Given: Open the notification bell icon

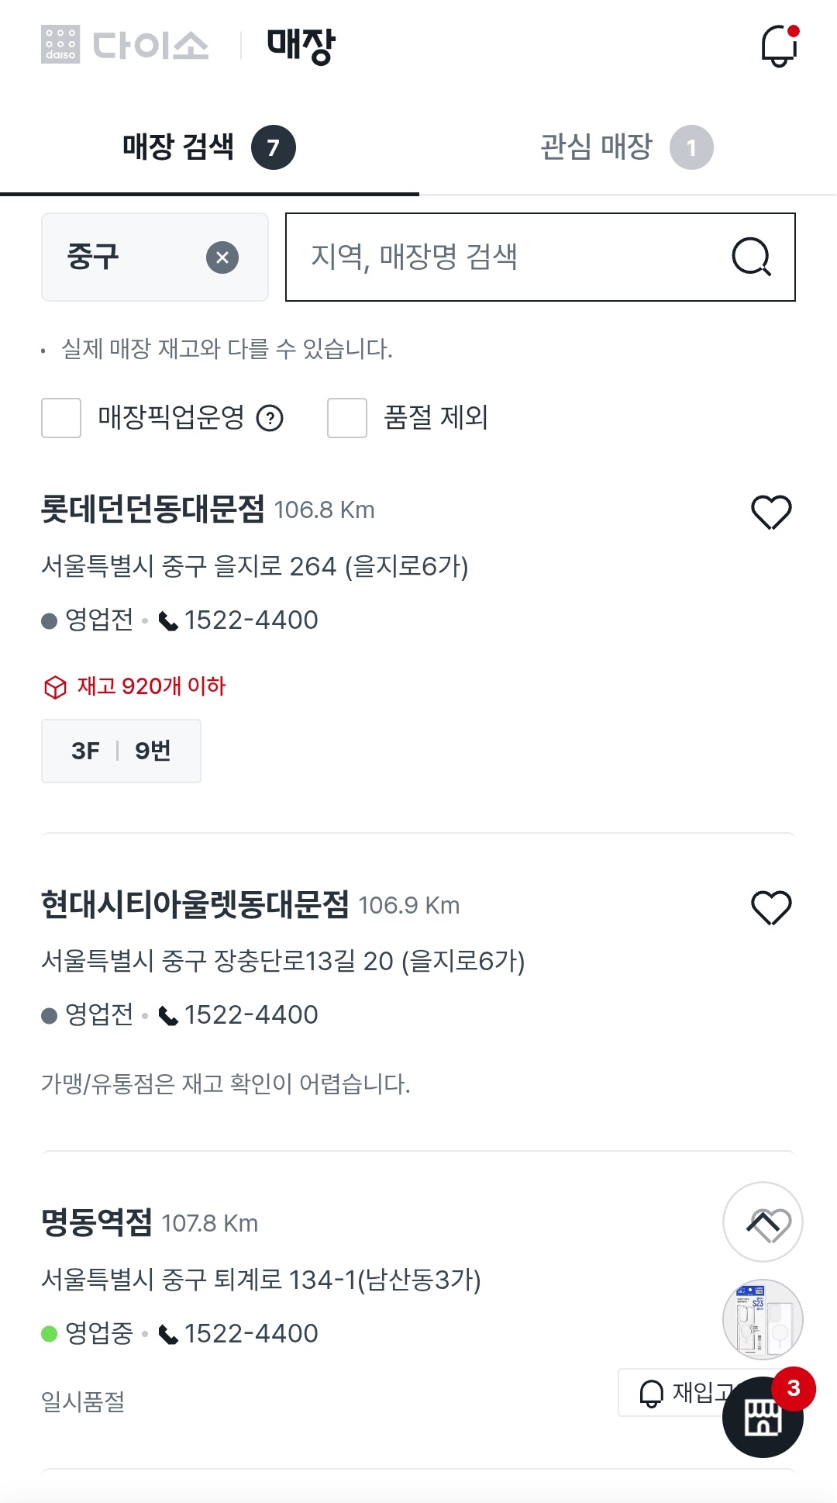Looking at the screenshot, I should tap(779, 47).
